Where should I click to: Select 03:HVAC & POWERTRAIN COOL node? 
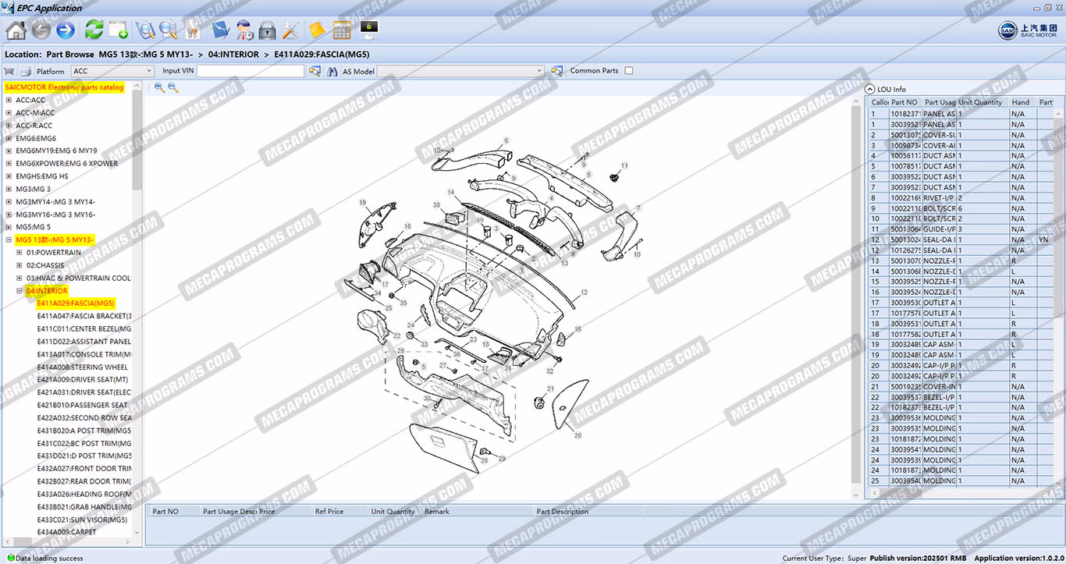tap(79, 278)
